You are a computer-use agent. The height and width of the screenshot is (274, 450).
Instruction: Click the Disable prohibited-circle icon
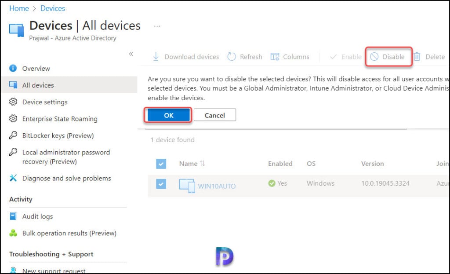(x=374, y=57)
